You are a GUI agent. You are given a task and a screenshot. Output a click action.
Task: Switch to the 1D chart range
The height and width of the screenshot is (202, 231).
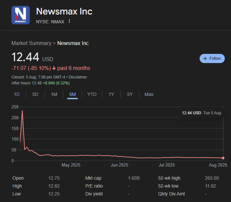tap(17, 94)
